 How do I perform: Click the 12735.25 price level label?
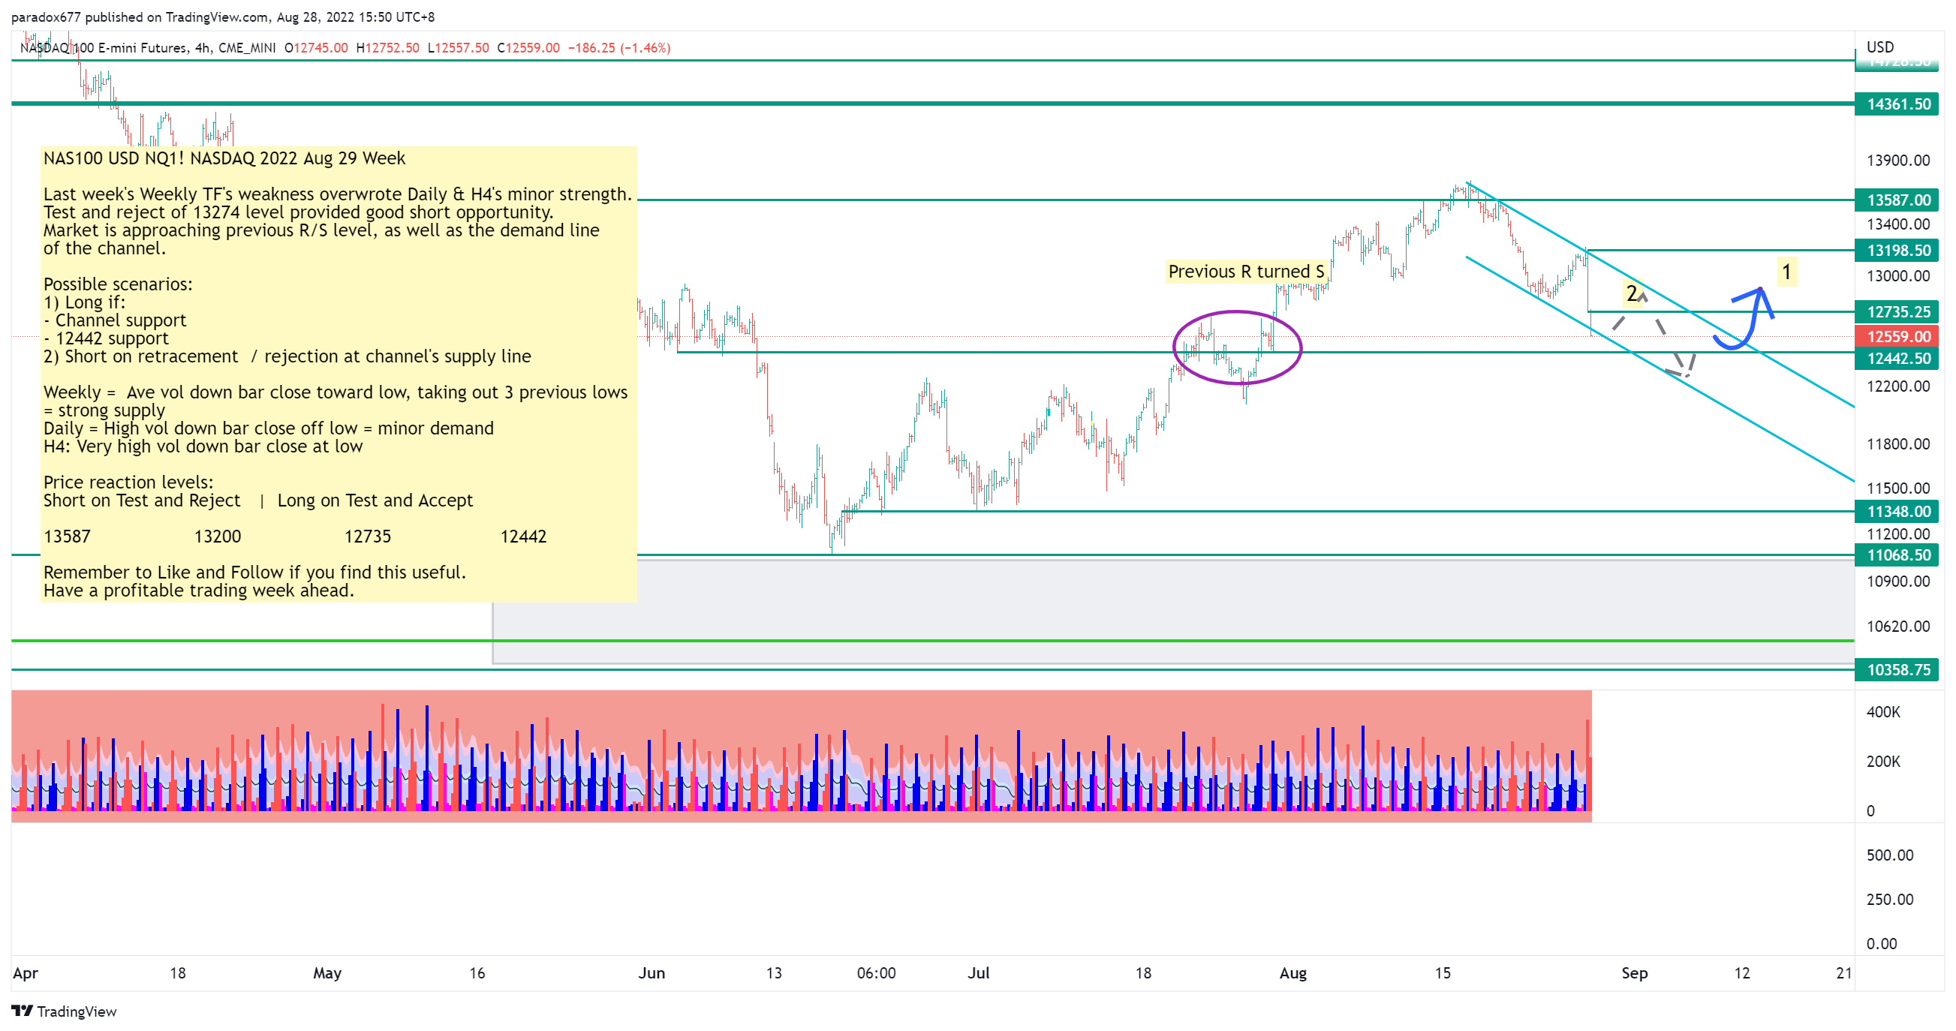pos(1897,312)
